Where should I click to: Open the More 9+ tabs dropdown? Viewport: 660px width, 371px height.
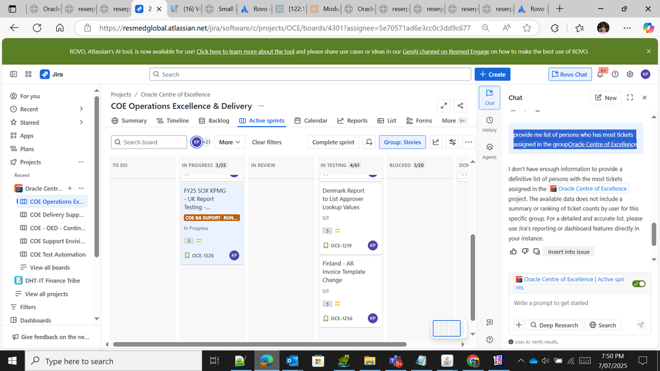click(454, 120)
